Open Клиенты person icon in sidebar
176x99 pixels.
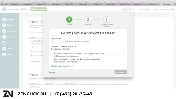coord(4,54)
